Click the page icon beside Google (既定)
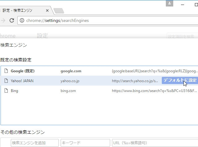 (6, 71)
